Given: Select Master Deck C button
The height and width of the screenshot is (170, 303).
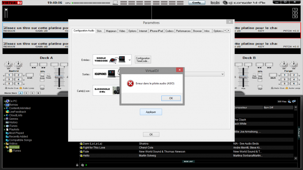Looking at the screenshot, I should [27, 93].
